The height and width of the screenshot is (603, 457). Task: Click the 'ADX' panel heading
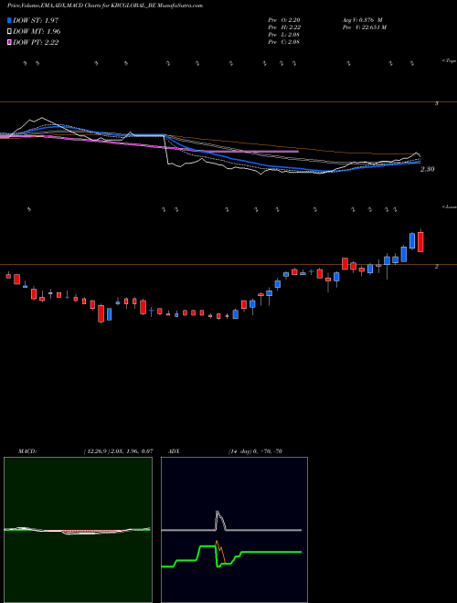pos(174,451)
